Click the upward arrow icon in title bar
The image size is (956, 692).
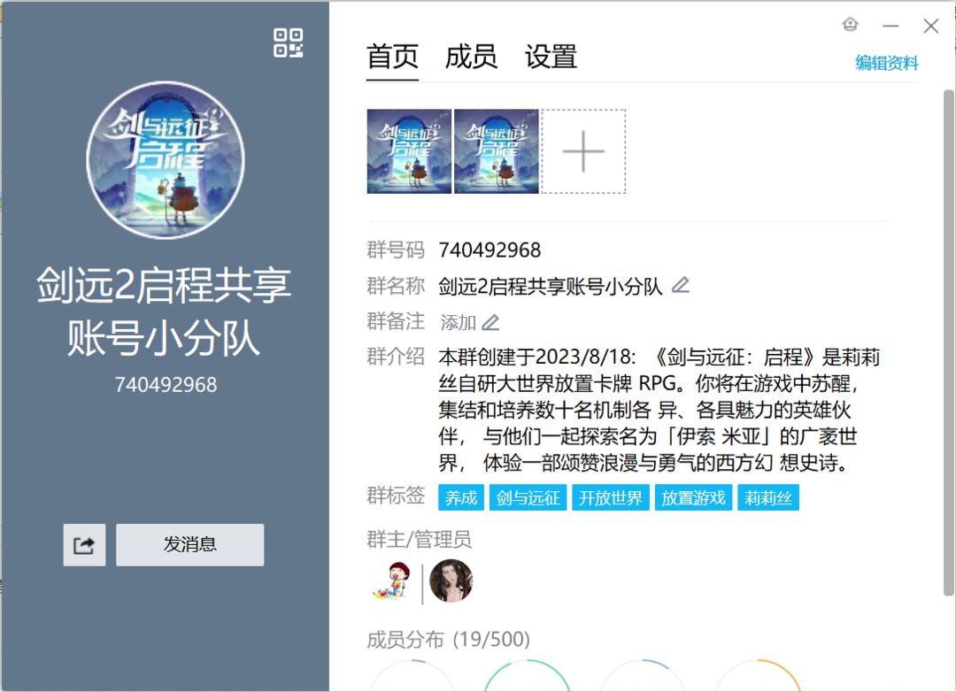pyautogui.click(x=850, y=25)
